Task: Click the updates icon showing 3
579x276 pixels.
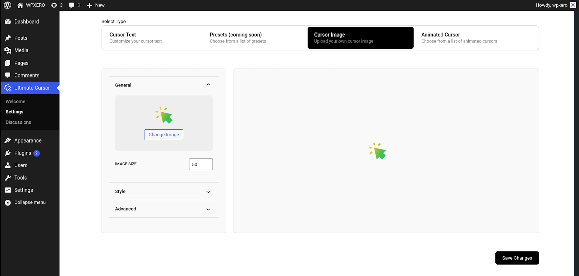Action: [54, 5]
